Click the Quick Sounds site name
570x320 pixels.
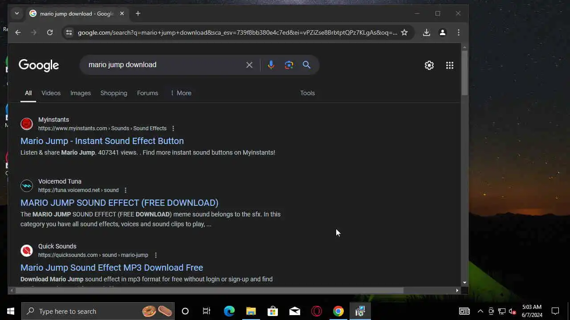57,246
